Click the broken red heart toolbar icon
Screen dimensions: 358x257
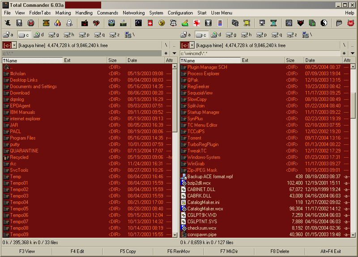coord(96,23)
